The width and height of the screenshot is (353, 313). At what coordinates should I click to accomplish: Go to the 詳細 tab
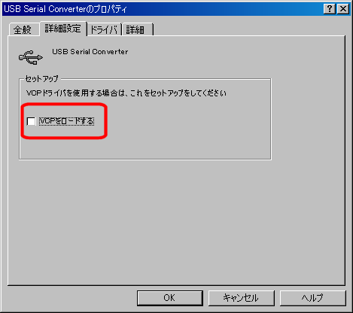(136, 30)
